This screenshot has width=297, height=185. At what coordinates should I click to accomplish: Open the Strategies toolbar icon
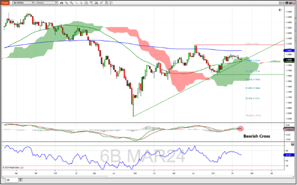tap(101, 3)
